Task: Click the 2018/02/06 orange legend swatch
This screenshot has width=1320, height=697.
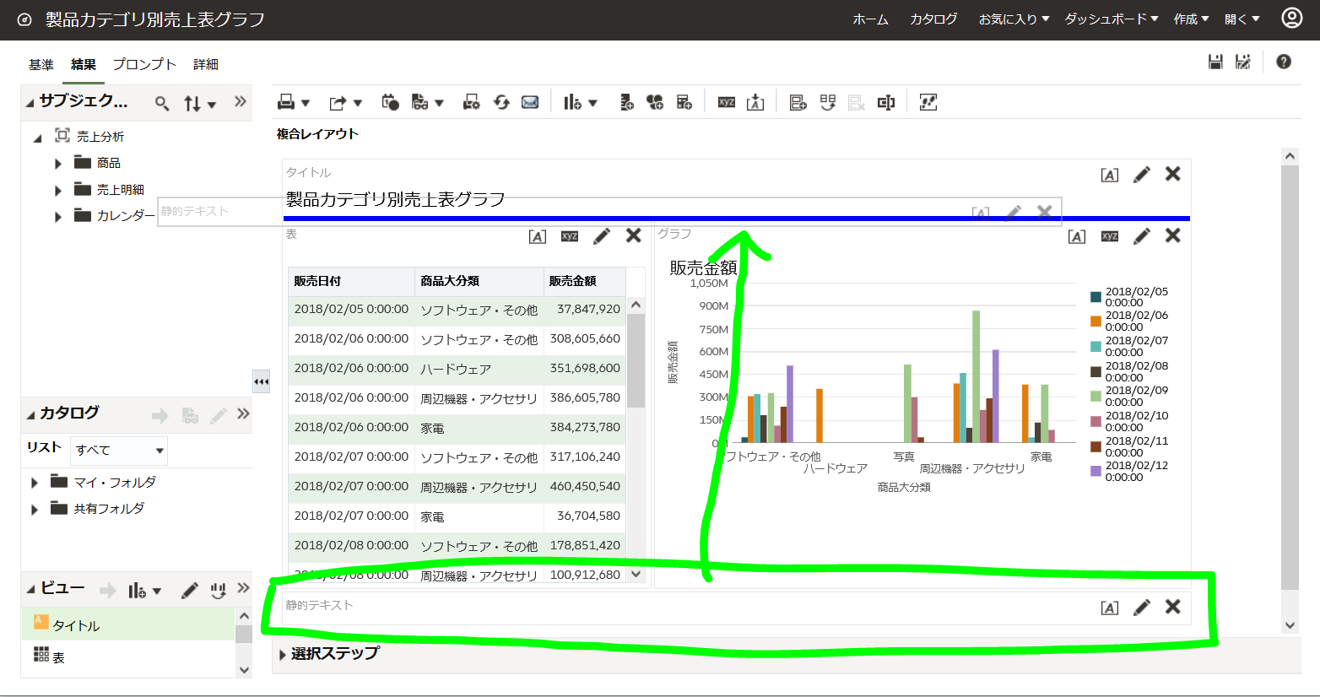Action: pyautogui.click(x=1095, y=321)
